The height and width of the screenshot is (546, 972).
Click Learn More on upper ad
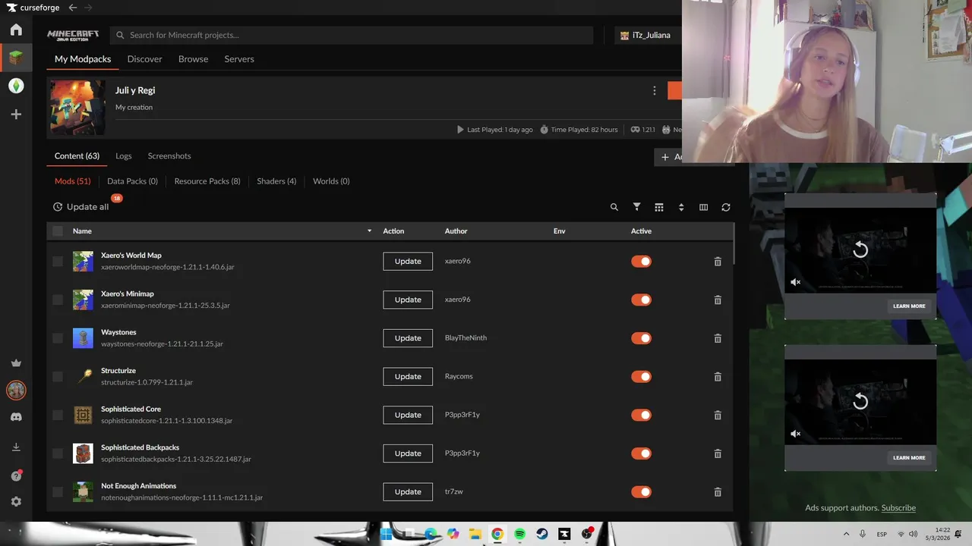tap(909, 306)
